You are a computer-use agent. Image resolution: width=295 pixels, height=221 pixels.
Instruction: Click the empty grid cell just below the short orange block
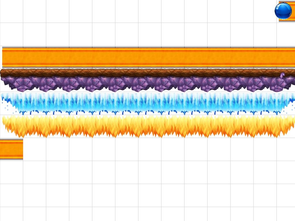[12, 173]
